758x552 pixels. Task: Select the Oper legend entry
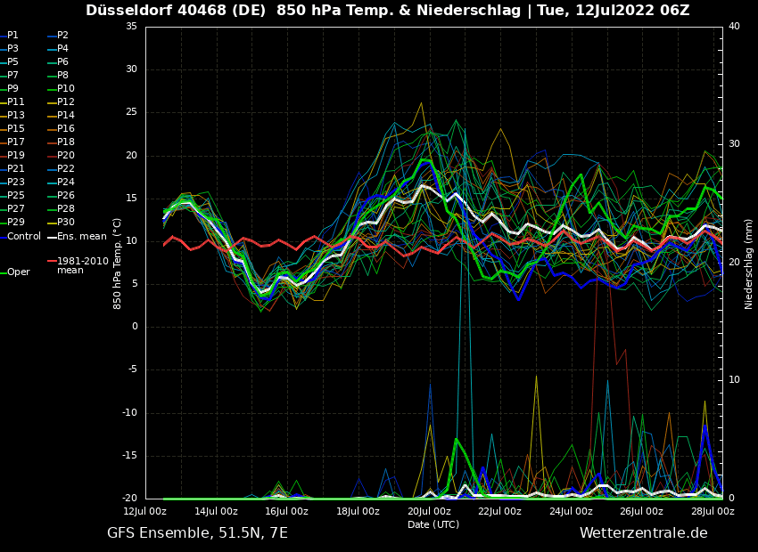point(19,272)
